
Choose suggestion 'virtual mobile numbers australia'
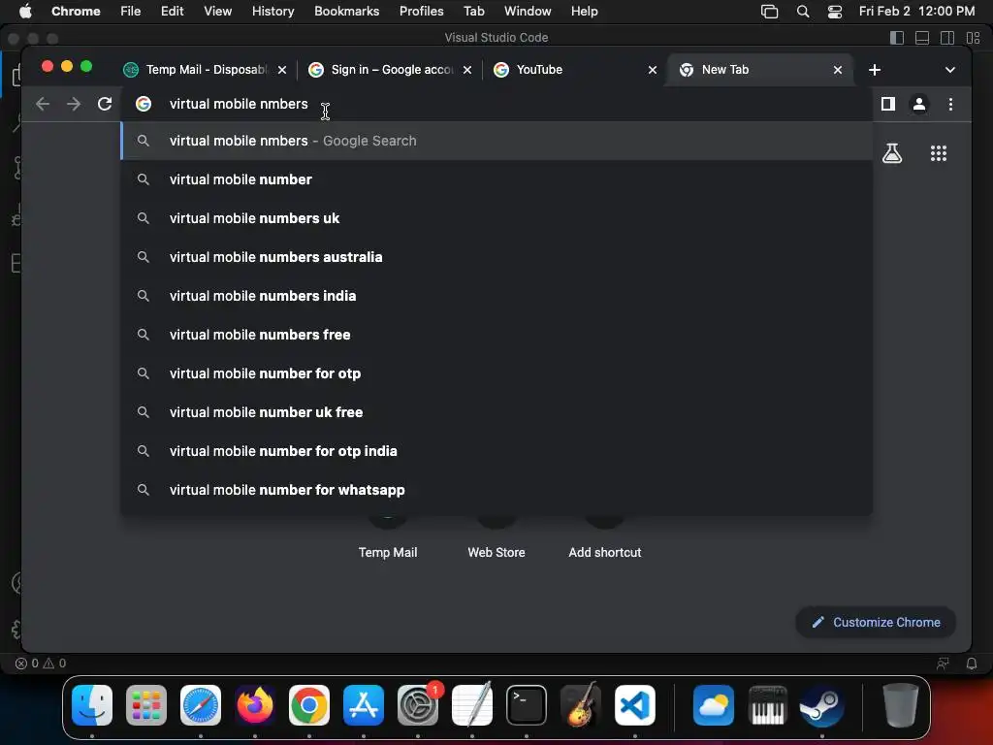[x=497, y=257]
